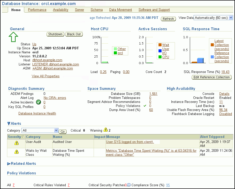The height and width of the screenshot is (189, 235).
Task: Click warning icon in User Audit row
Action: tap(16, 143)
